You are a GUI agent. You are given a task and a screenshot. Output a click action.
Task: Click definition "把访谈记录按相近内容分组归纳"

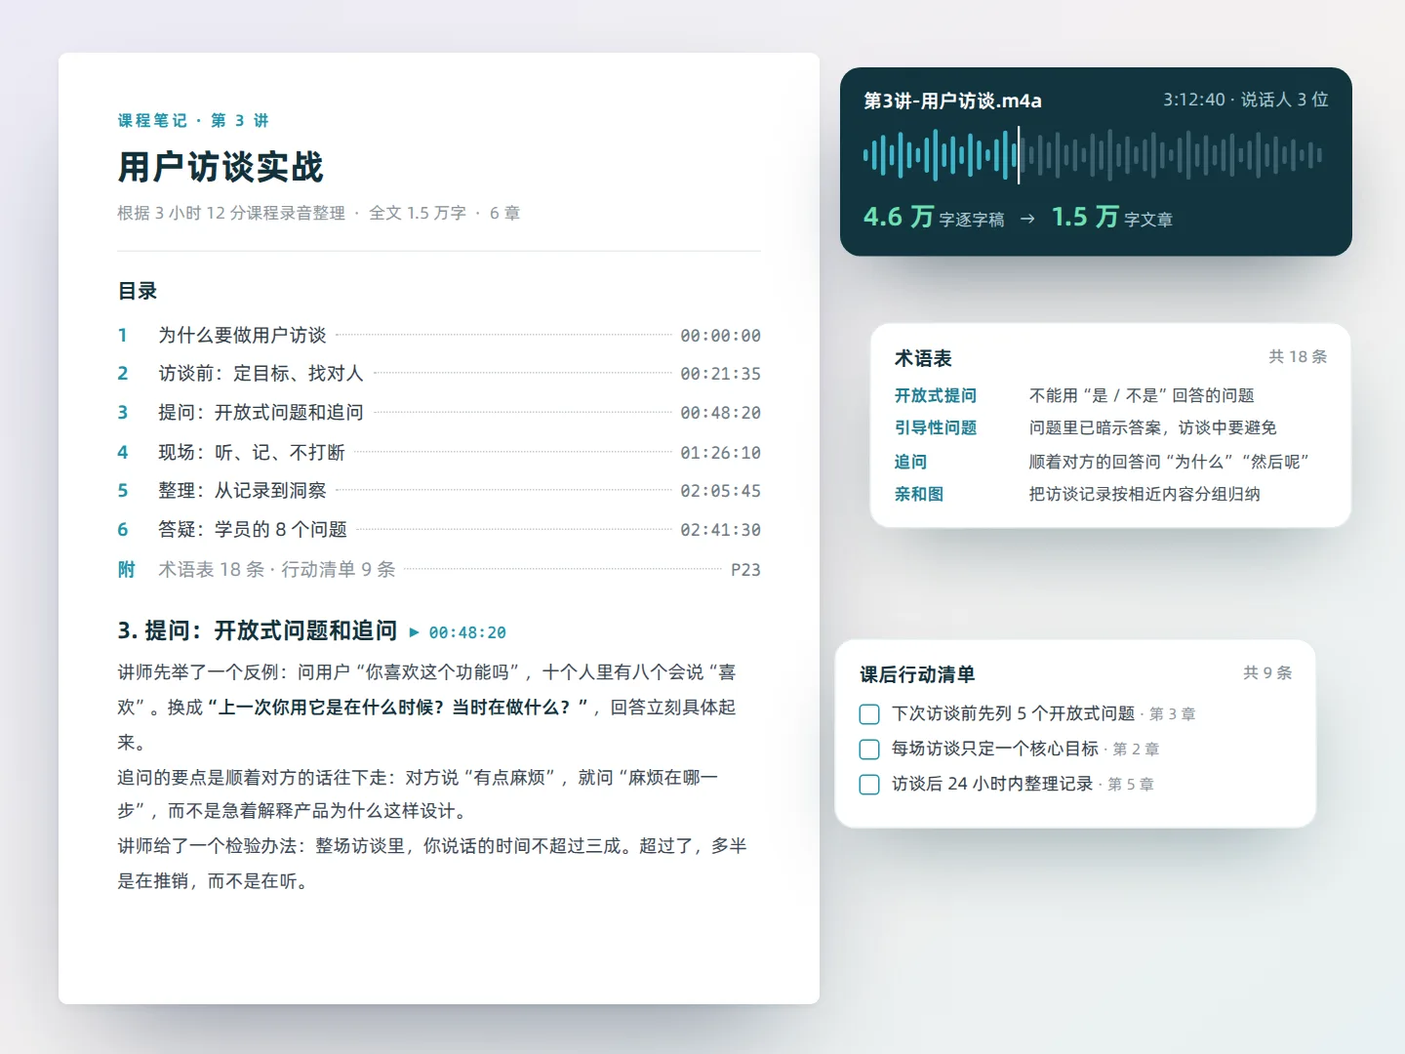[1144, 494]
